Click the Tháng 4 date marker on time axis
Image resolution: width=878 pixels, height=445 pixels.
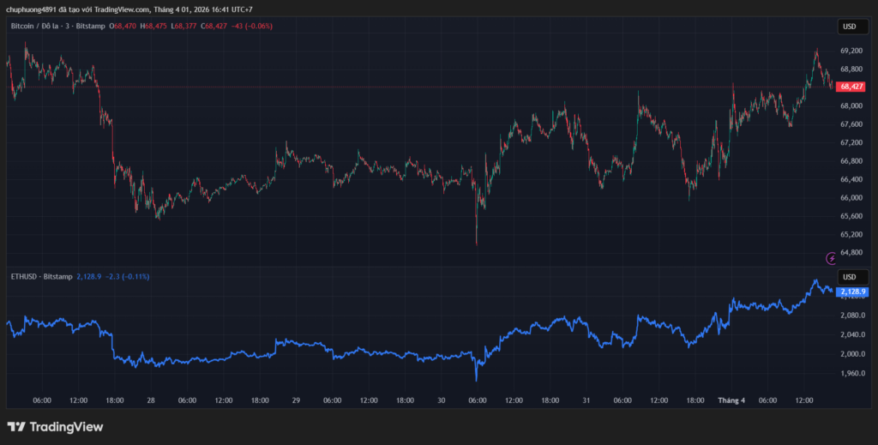pos(731,400)
